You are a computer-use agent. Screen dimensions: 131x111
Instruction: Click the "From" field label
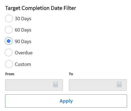10,74
